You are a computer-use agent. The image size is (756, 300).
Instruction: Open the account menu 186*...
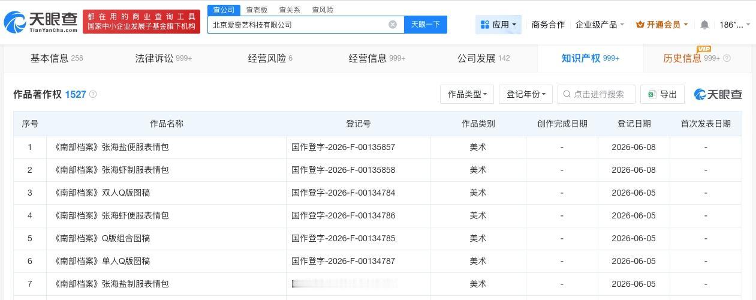coord(734,25)
